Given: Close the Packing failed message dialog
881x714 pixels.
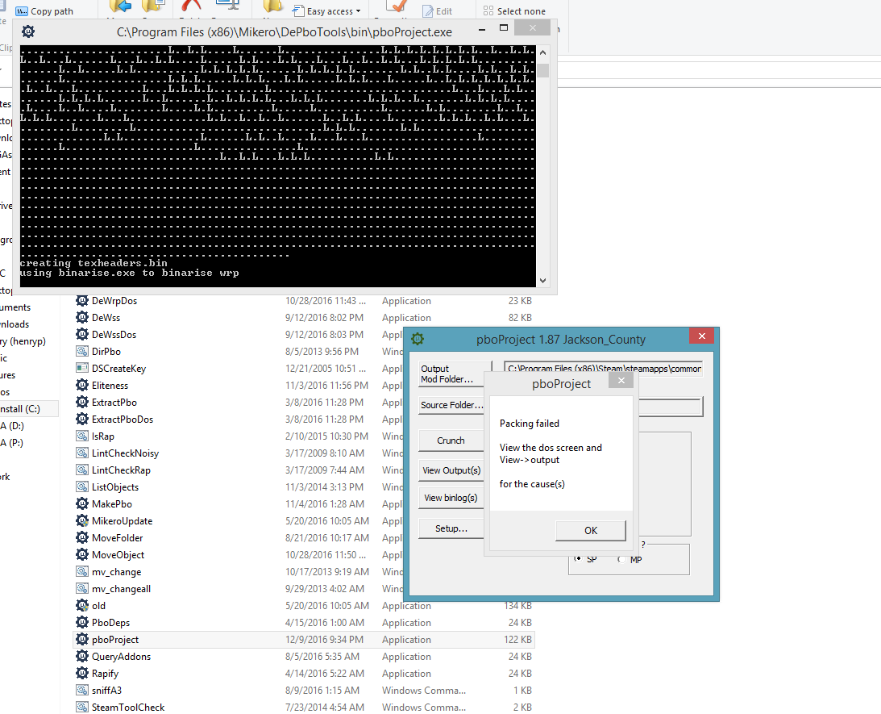Looking at the screenshot, I should coord(621,381).
